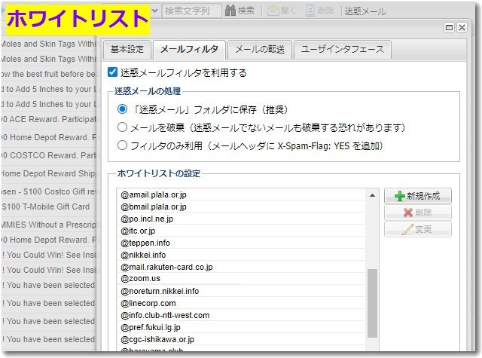Click the 削除 button with red X
The image size is (482, 358).
[418, 213]
